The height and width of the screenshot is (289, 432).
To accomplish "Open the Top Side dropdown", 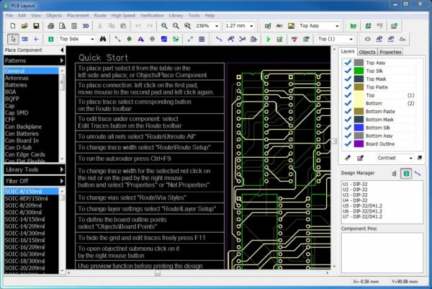I will [x=91, y=38].
